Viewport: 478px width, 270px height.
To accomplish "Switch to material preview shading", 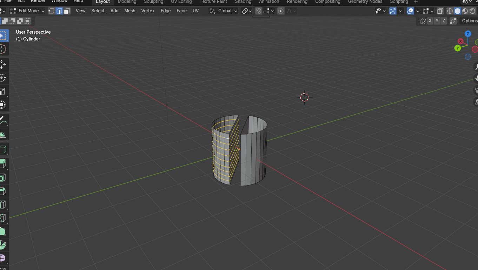I will 465,11.
